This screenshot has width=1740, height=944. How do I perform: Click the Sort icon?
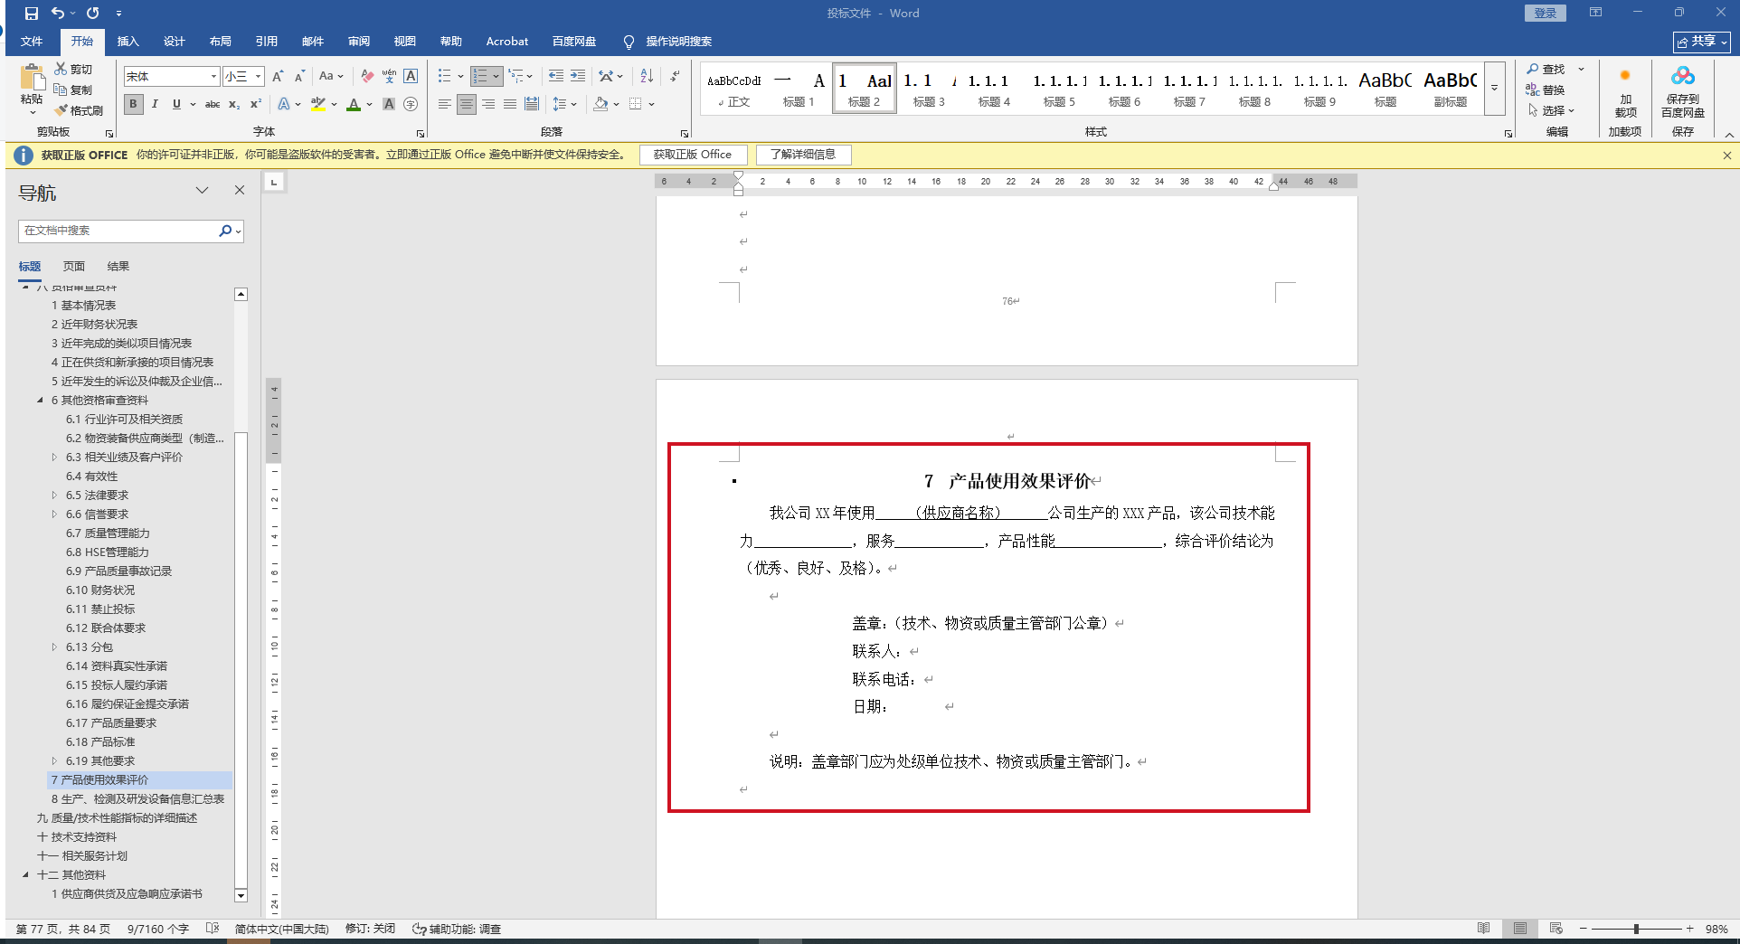(646, 76)
